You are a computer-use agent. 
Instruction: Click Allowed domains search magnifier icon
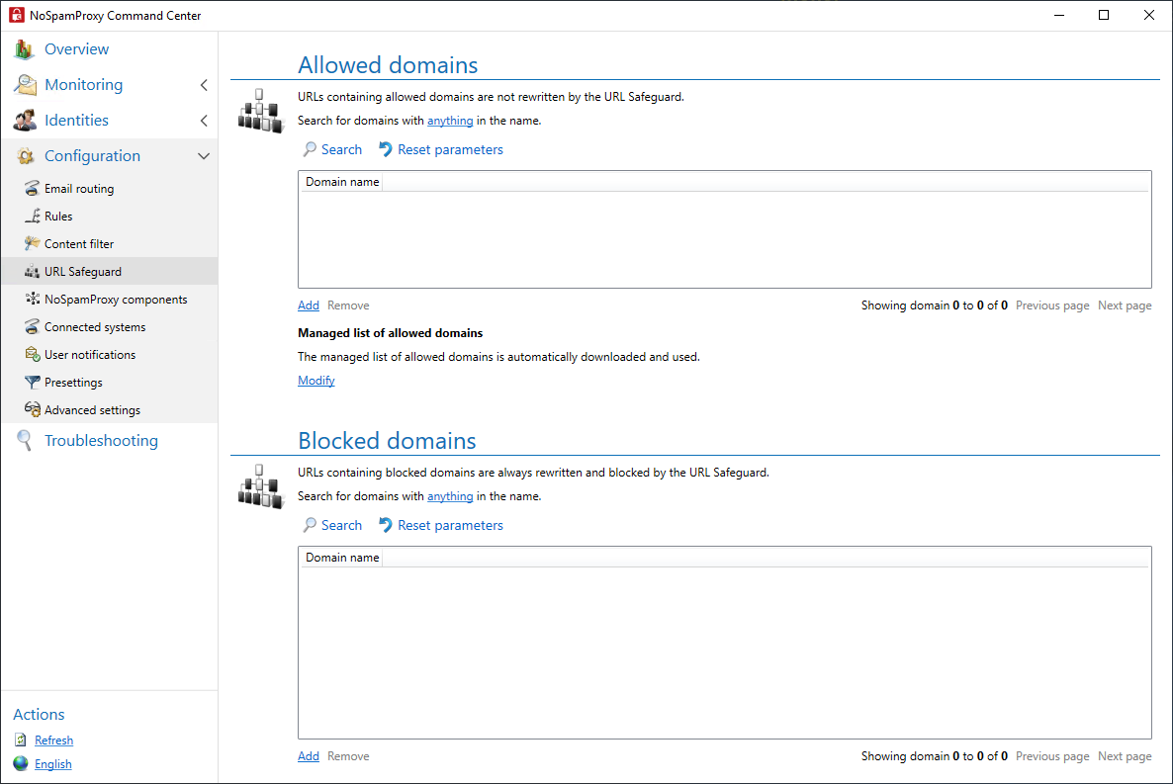click(x=310, y=149)
